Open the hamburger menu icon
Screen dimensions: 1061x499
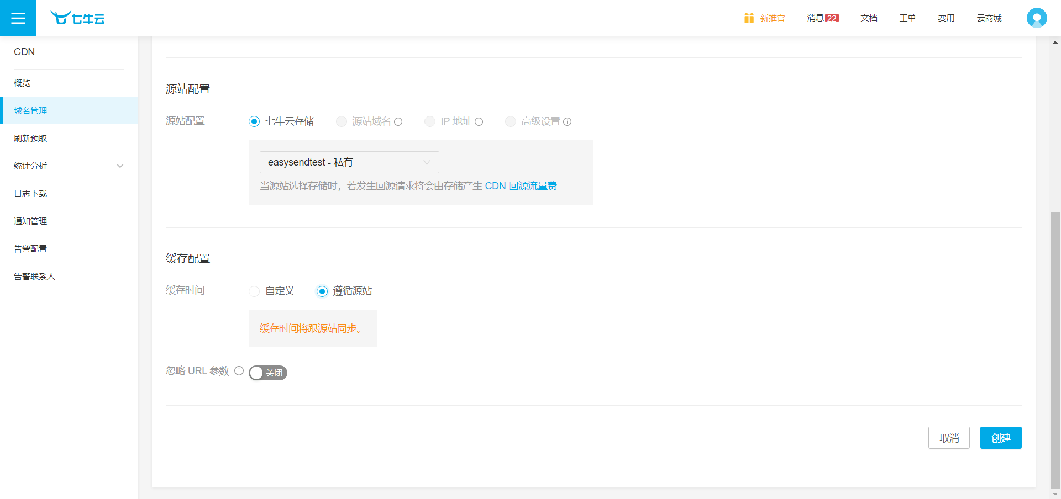pyautogui.click(x=18, y=18)
